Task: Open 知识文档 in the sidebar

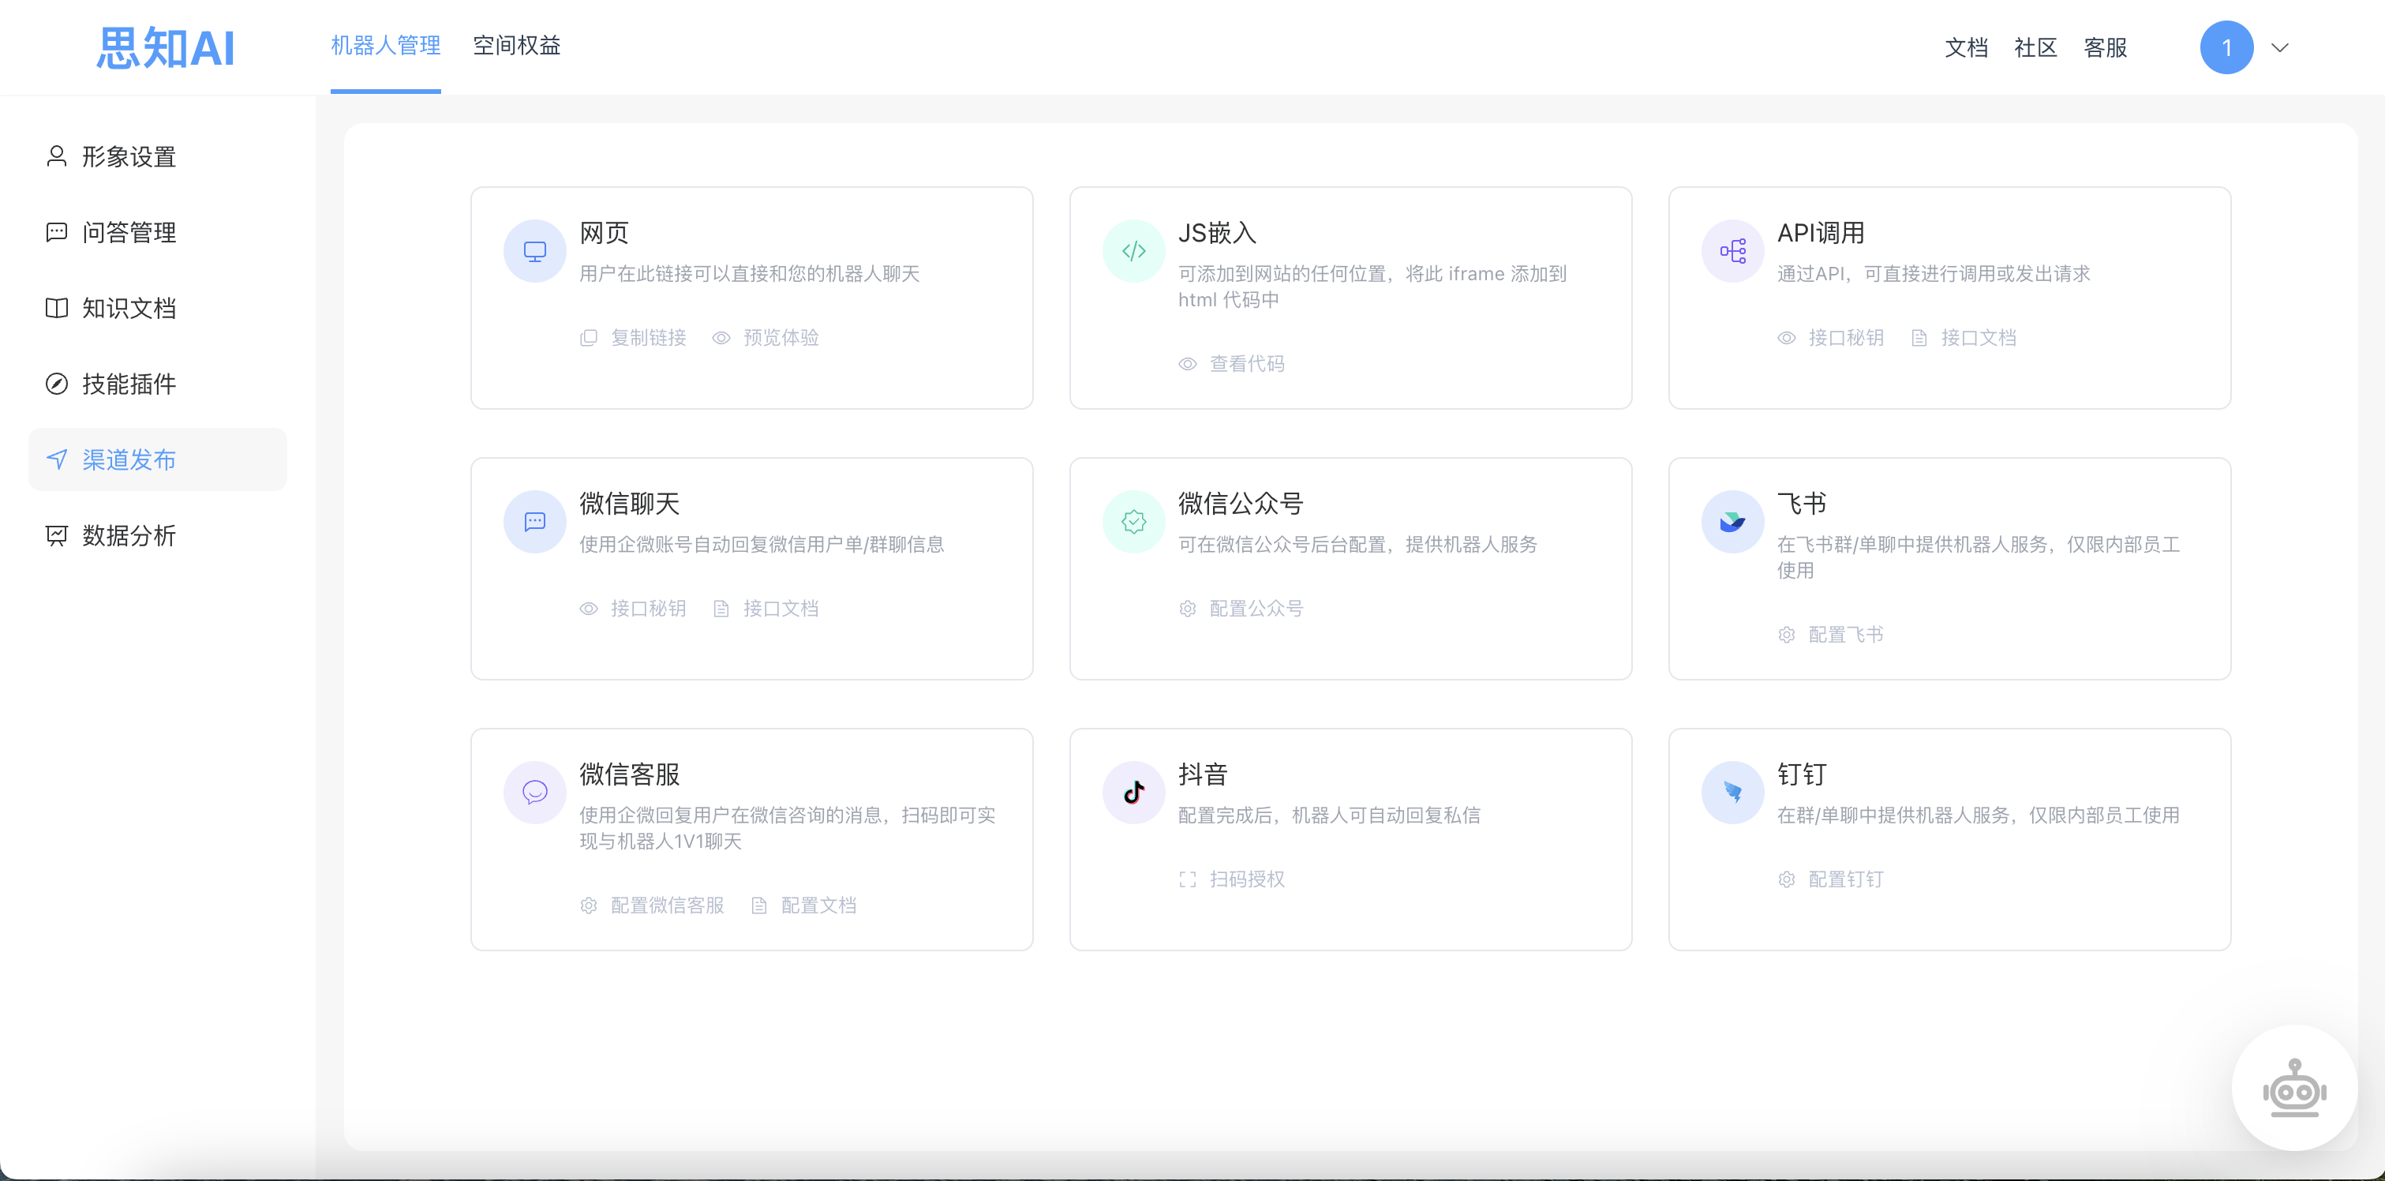Action: click(128, 308)
